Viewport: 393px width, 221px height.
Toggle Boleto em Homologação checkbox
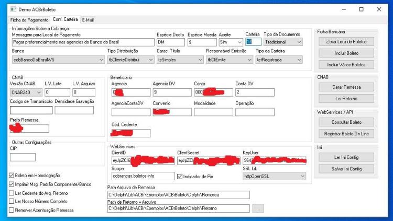(12, 175)
